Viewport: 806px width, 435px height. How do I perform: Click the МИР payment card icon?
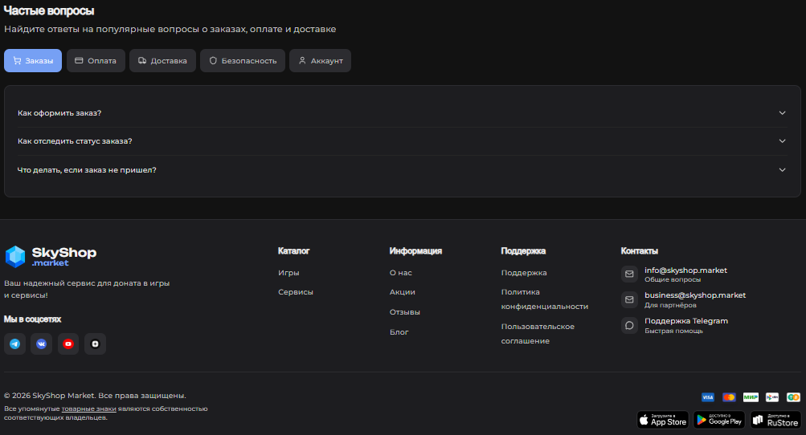click(x=751, y=397)
